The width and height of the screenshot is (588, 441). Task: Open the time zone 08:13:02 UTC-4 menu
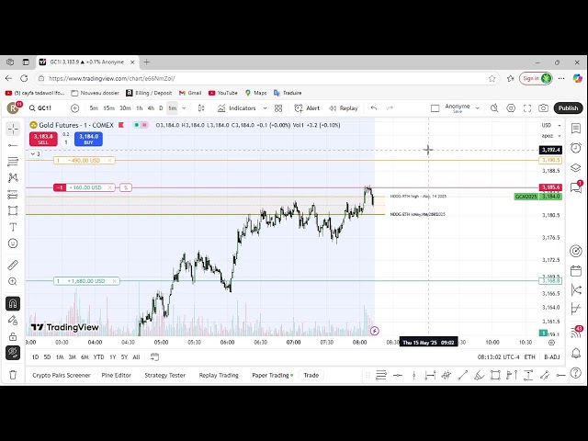498,357
